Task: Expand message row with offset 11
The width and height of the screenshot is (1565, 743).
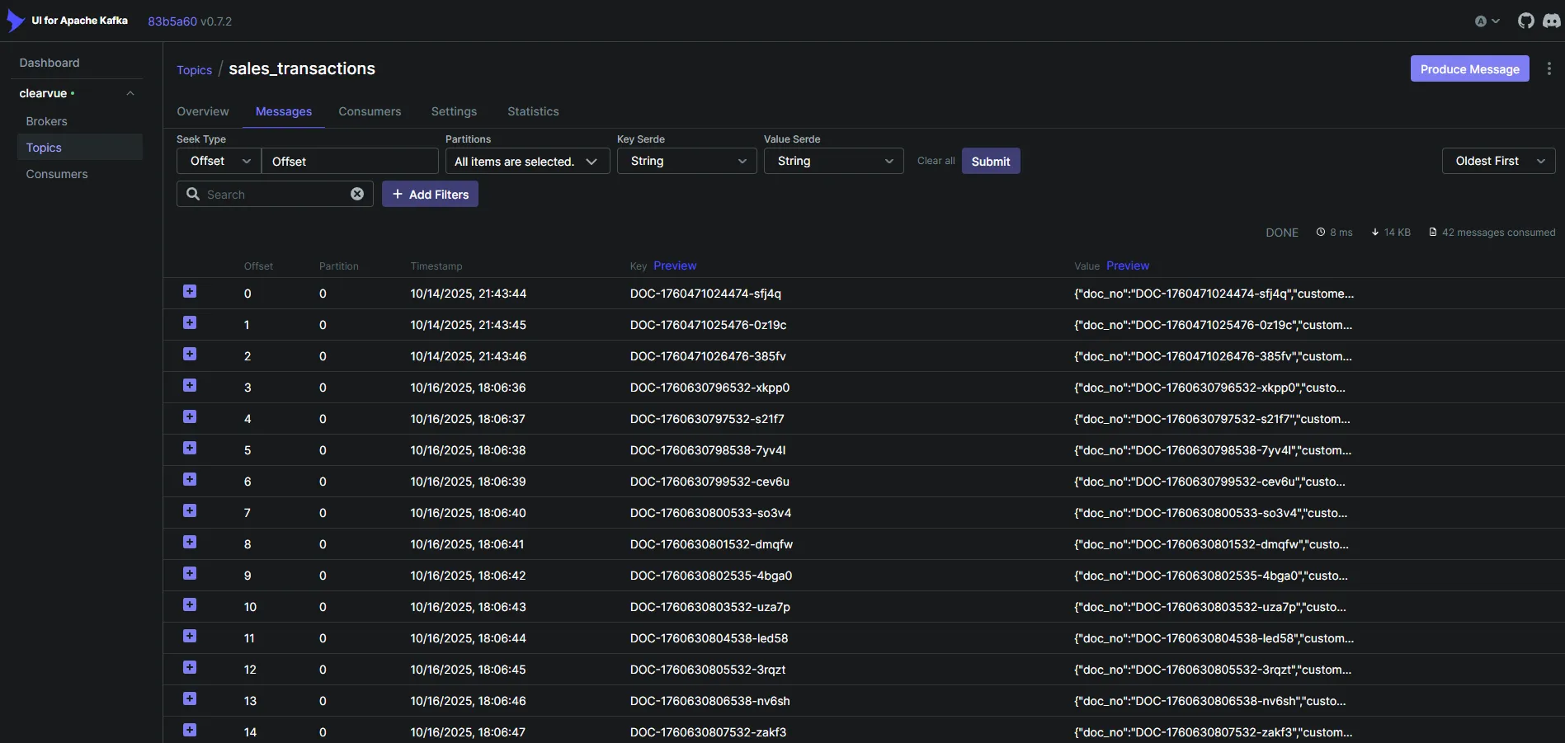Action: pyautogui.click(x=190, y=636)
